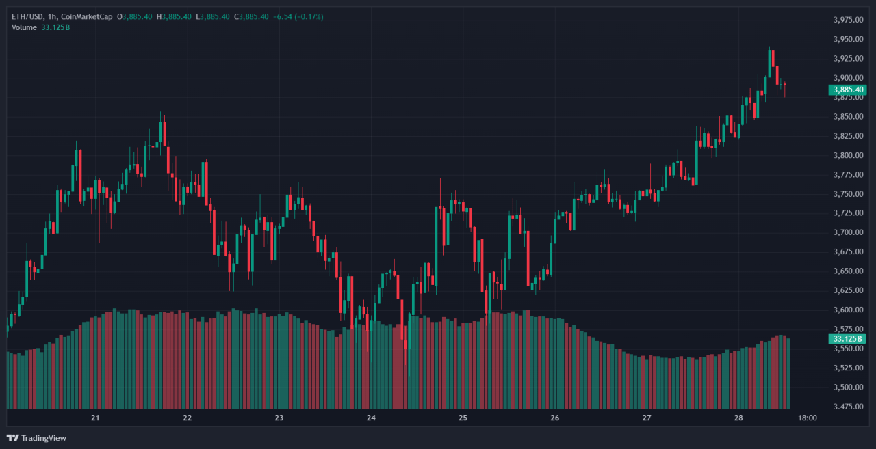Click the green 33.125B volume tag on axis
Screen dimensions: 876x449
tap(847, 338)
